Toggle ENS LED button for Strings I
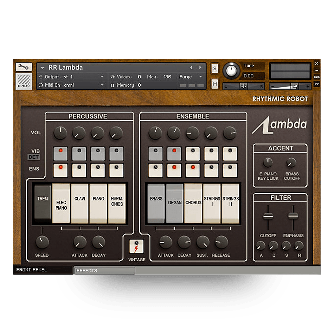Image resolution: width=334 pixels, height=334 pixels. (211, 171)
